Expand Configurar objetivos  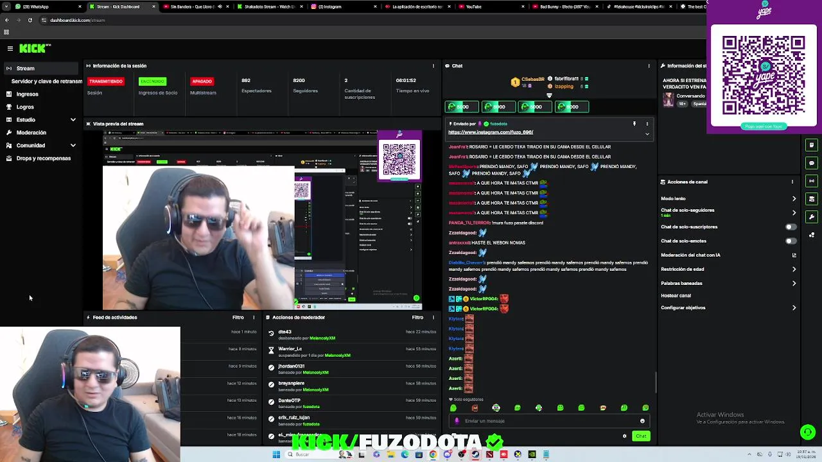coord(794,307)
